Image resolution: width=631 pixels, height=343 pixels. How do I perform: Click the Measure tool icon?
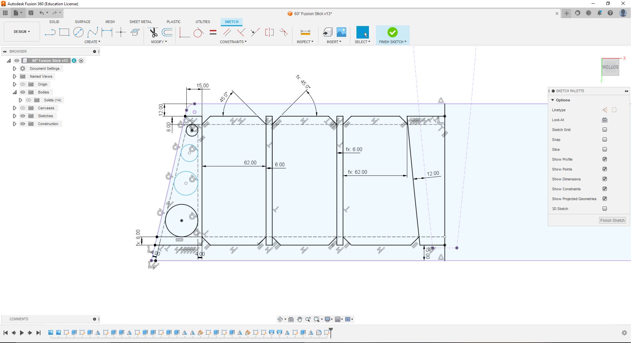(x=305, y=32)
